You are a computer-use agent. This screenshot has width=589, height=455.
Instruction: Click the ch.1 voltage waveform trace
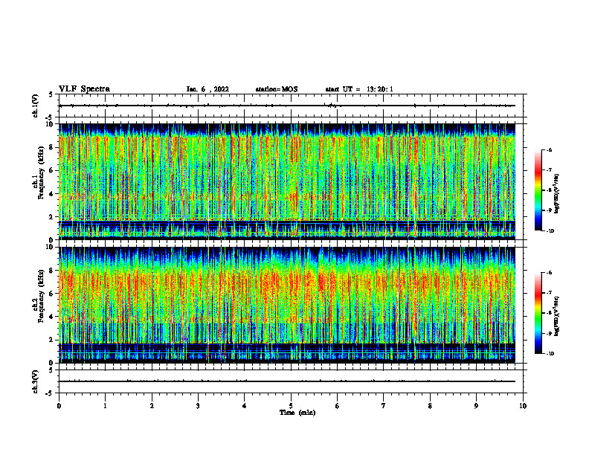tap(287, 106)
